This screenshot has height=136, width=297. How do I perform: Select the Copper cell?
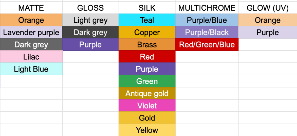coord(147,32)
